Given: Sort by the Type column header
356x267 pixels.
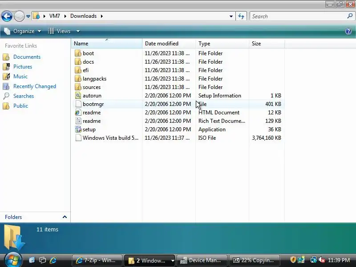Looking at the screenshot, I should [x=222, y=43].
